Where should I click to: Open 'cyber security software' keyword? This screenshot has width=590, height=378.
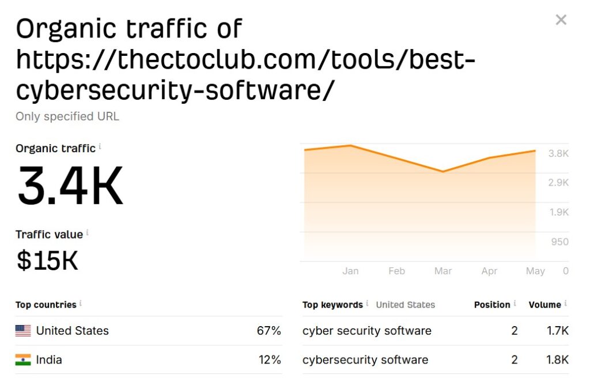tap(366, 331)
